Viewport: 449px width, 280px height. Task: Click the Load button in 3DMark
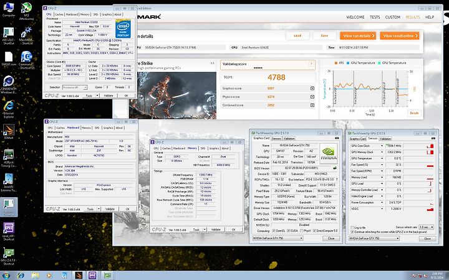coord(297,35)
